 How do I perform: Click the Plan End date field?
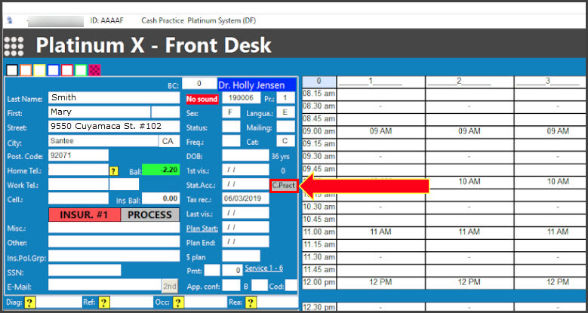245,241
